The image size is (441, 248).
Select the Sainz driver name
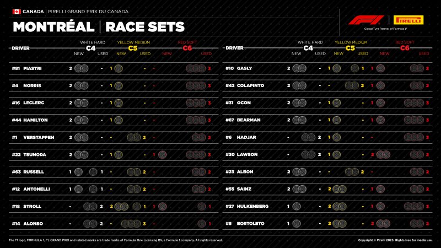tap(245, 189)
